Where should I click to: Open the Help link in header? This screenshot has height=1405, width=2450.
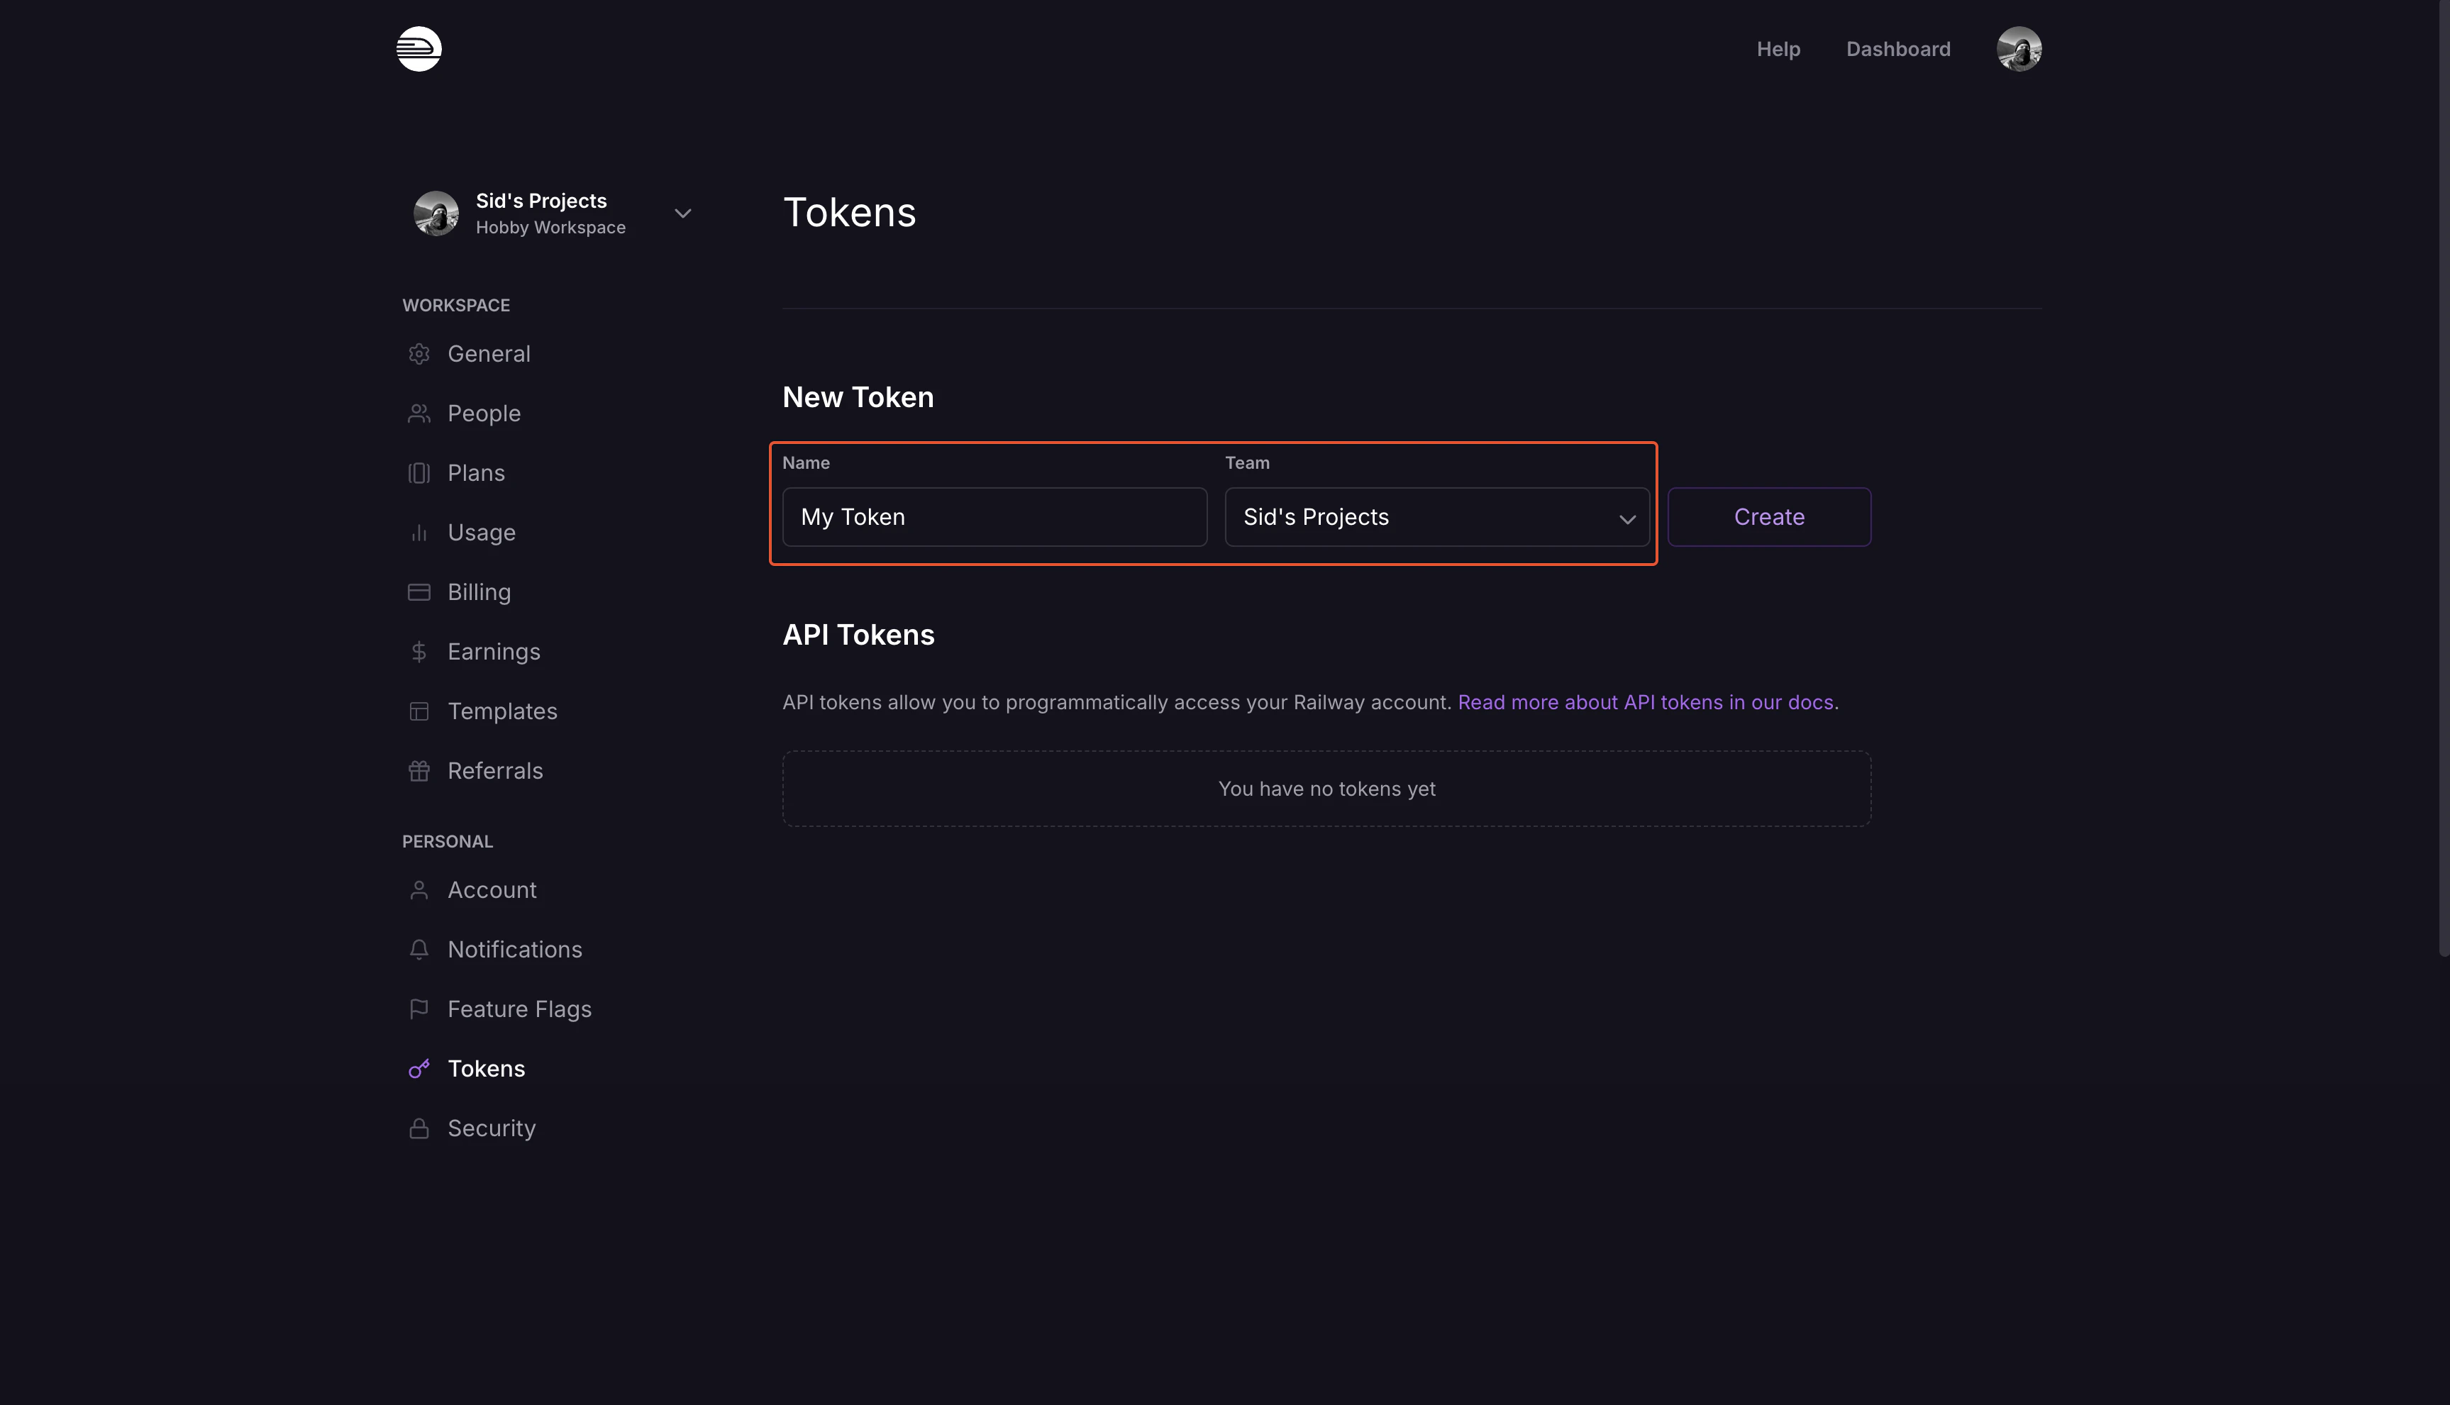[x=1778, y=49]
